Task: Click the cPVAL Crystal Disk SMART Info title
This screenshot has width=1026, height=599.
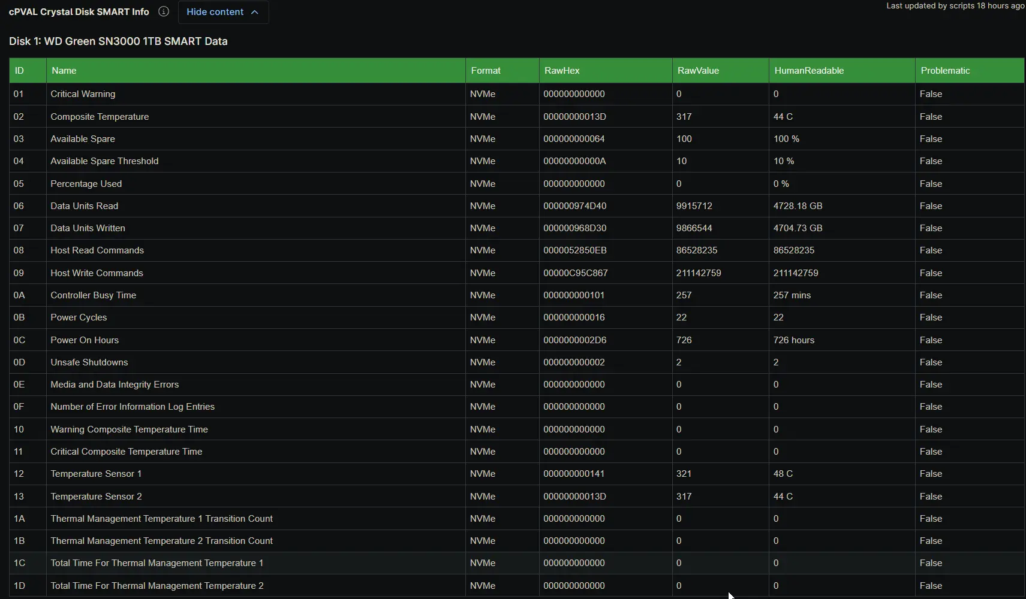Action: pyautogui.click(x=79, y=12)
